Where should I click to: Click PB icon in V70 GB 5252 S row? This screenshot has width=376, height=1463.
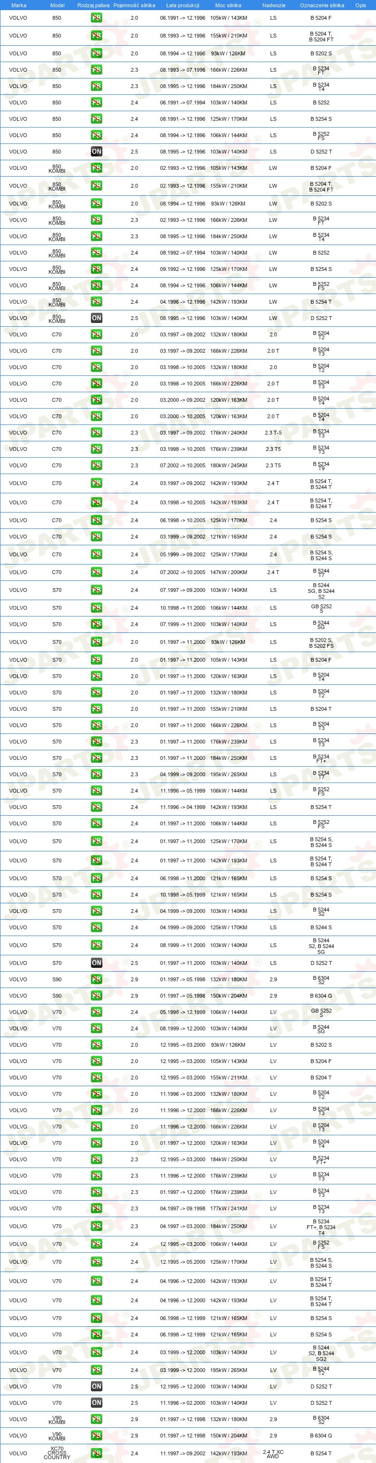coord(97,1012)
